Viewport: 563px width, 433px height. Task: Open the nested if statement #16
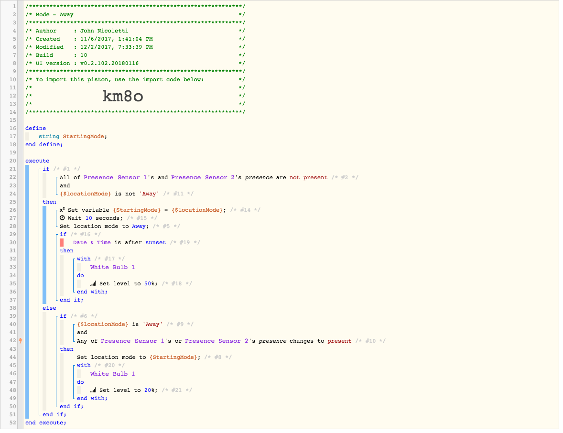coord(63,234)
